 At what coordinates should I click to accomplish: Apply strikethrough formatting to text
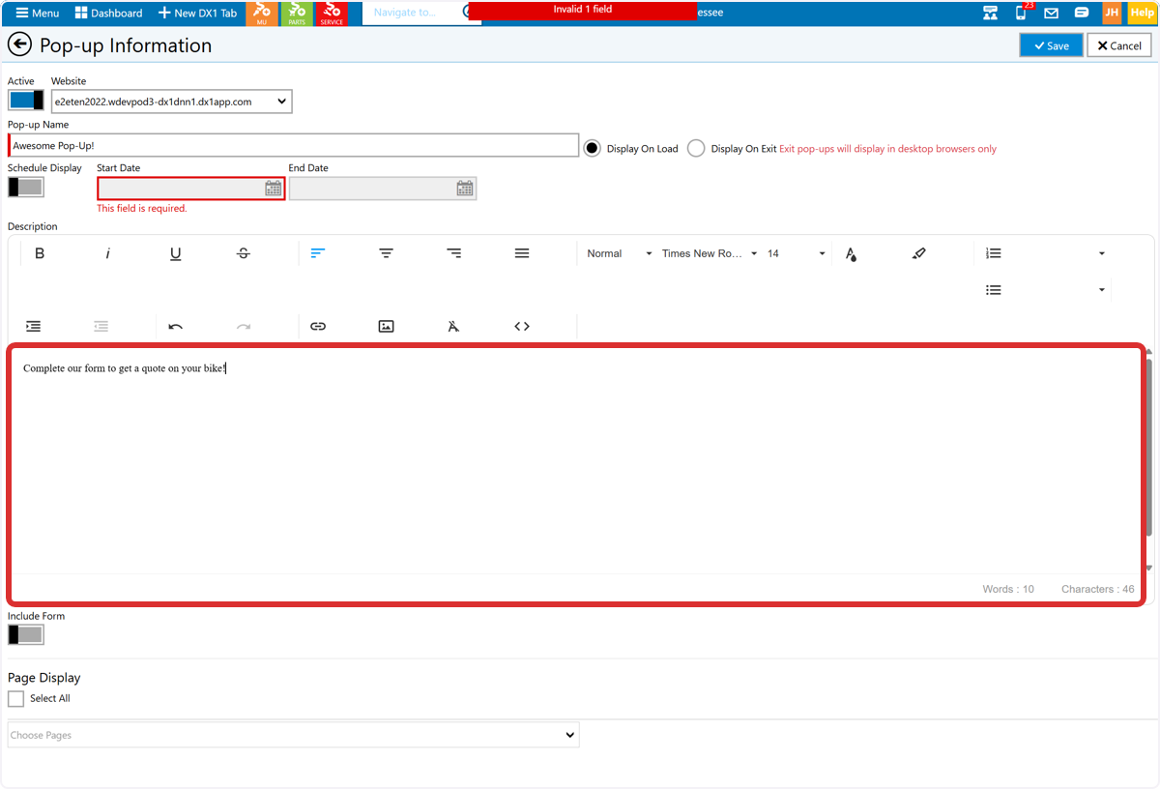pyautogui.click(x=243, y=253)
